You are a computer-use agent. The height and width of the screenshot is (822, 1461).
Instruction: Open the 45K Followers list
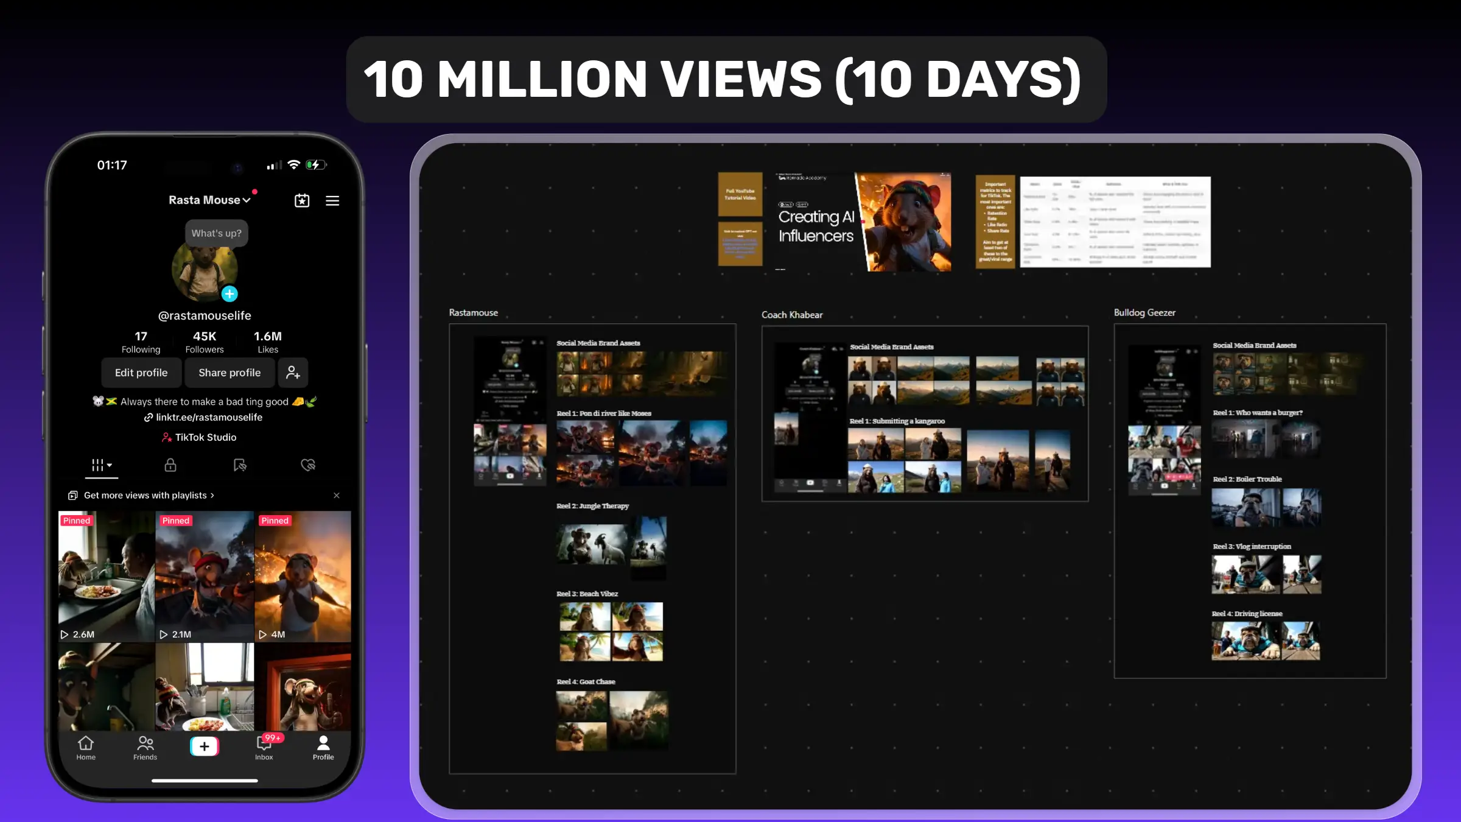tap(205, 342)
